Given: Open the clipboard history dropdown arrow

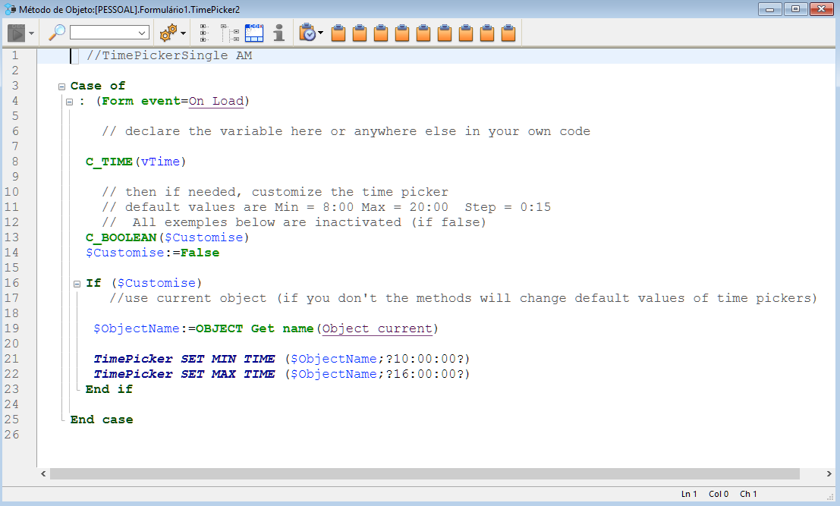Looking at the screenshot, I should coord(320,33).
